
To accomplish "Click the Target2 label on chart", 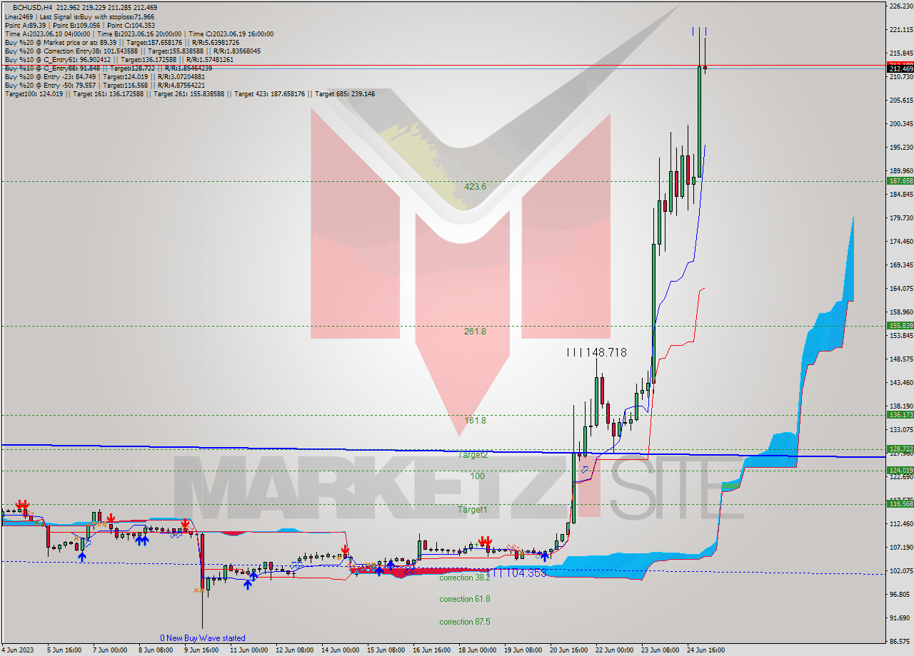I will coord(473,454).
